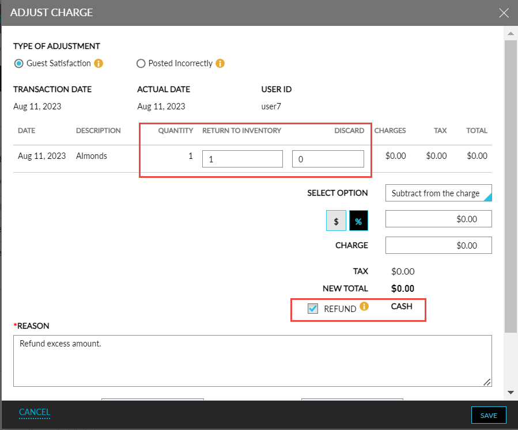518x430 pixels.
Task: Click the CASH refund method text
Action: tap(402, 306)
